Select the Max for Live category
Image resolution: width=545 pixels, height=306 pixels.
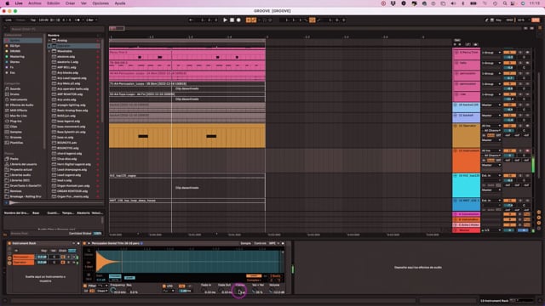[x=18, y=116]
